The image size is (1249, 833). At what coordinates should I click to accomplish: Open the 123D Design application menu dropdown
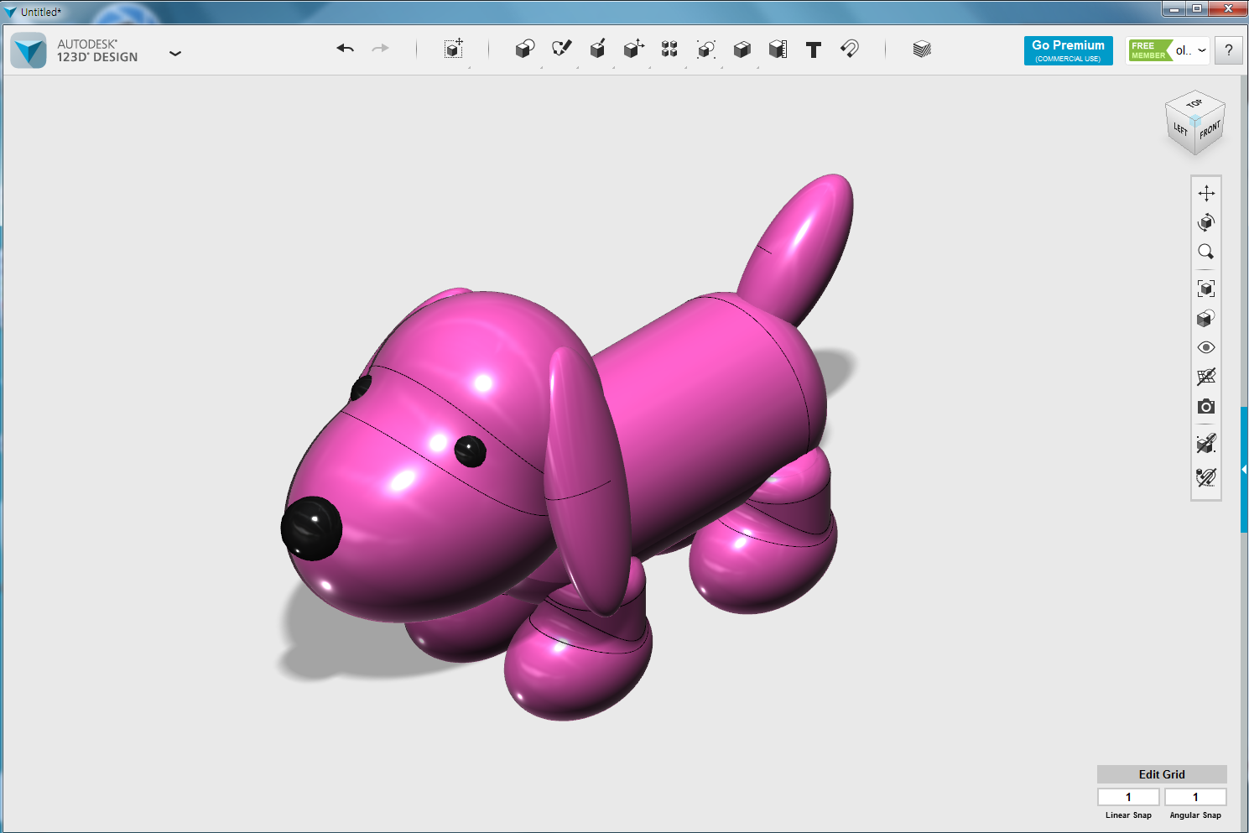pyautogui.click(x=175, y=53)
